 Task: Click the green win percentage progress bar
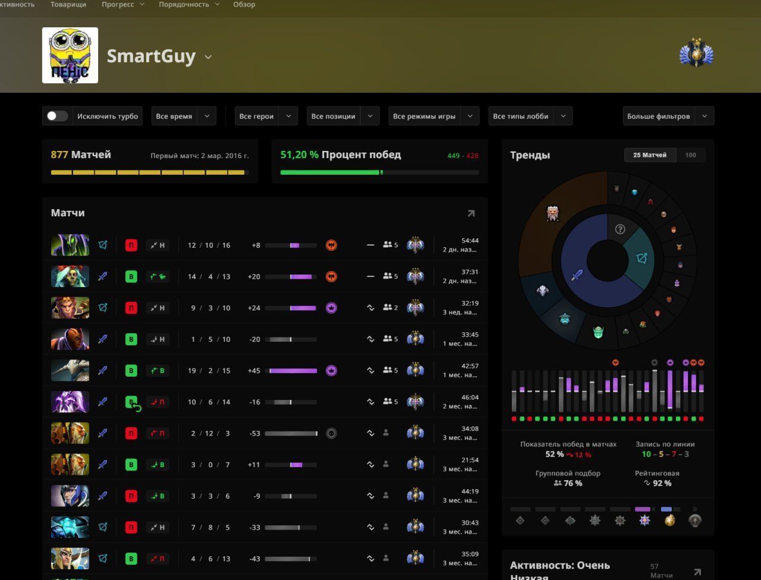click(331, 172)
